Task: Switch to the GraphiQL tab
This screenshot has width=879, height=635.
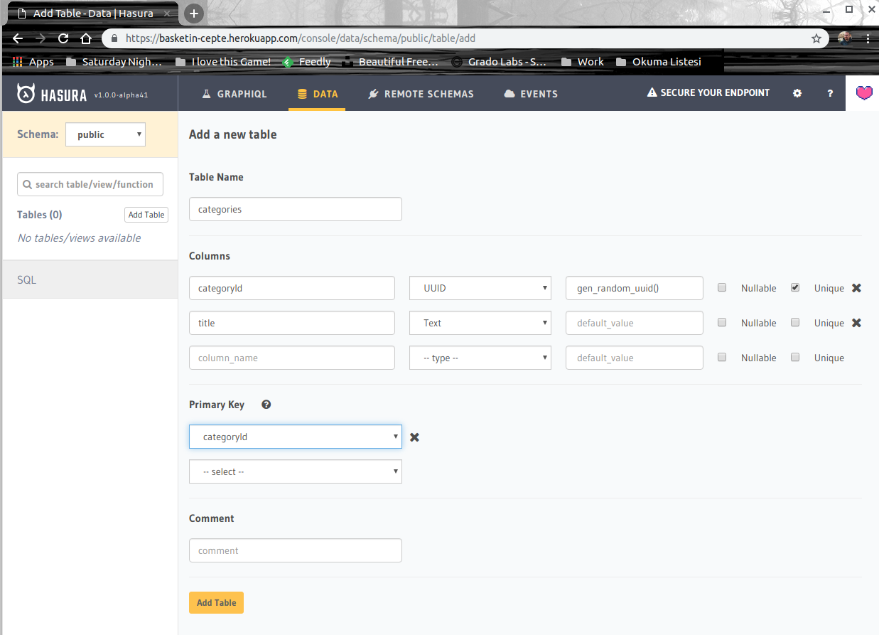Action: pos(234,94)
